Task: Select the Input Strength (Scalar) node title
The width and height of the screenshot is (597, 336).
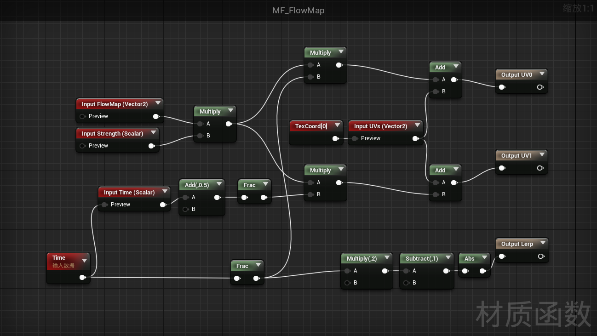Action: (113, 134)
